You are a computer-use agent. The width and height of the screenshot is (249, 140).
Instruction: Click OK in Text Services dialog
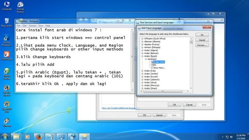pos(174,105)
